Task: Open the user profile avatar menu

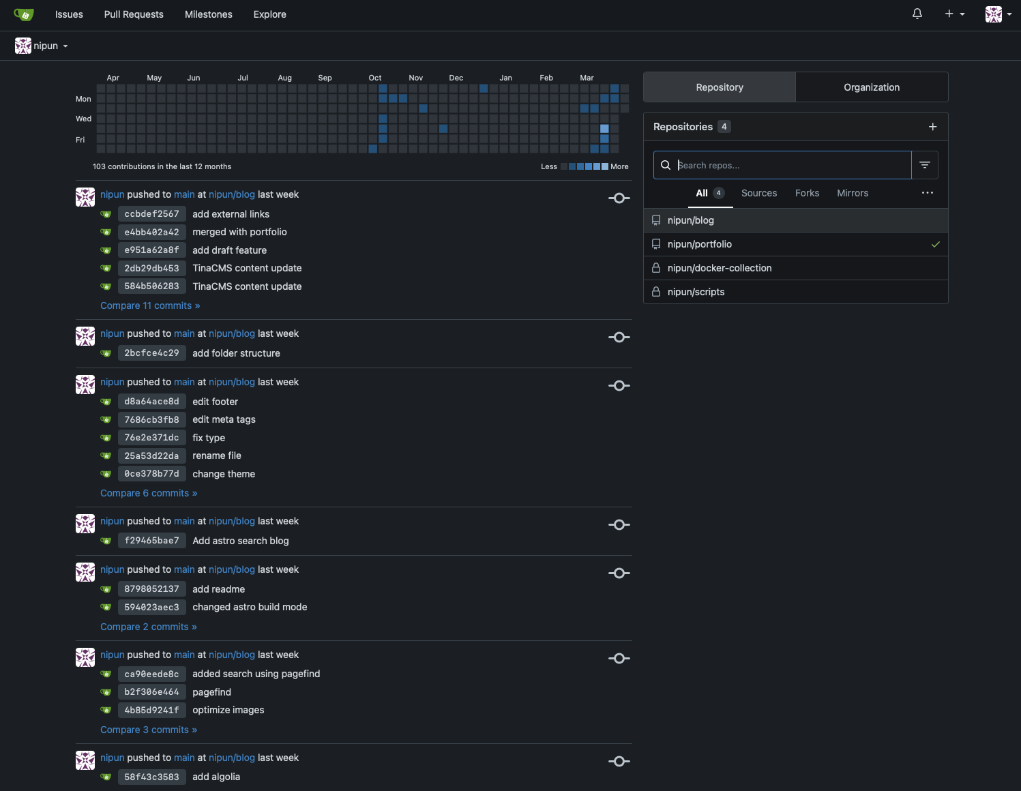Action: click(x=998, y=14)
